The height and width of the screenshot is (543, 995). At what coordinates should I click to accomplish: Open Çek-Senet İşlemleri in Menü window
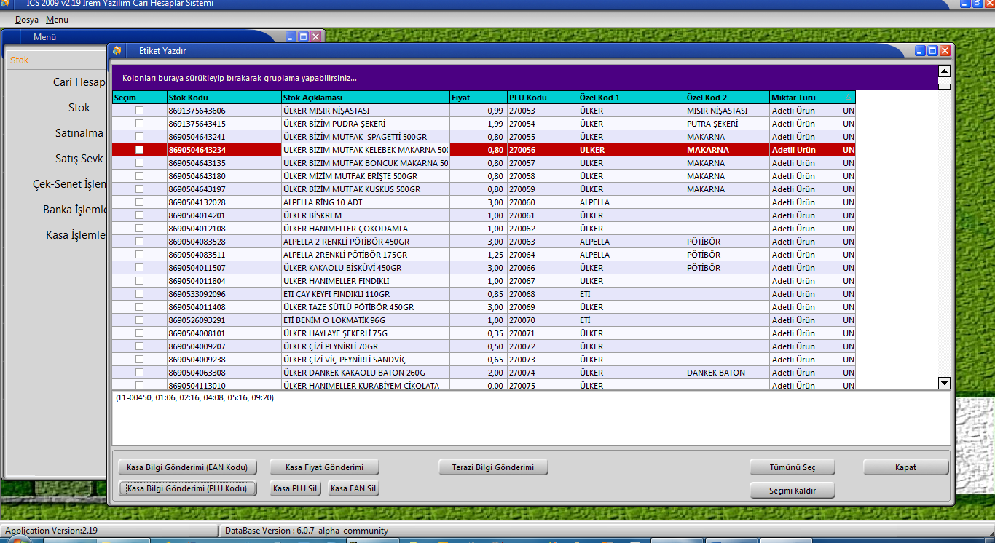click(70, 184)
